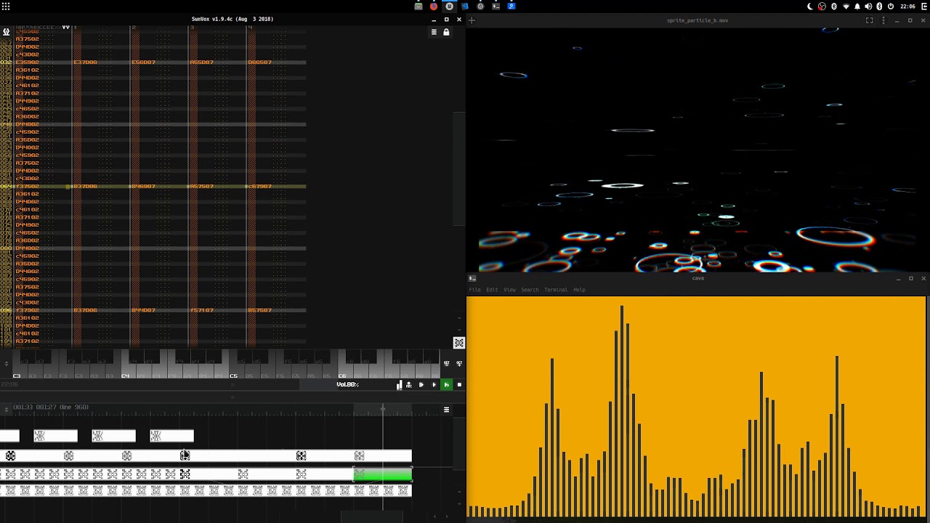This screenshot has height=523, width=930.
Task: Shift keyboard octave up
Action: coord(459,363)
